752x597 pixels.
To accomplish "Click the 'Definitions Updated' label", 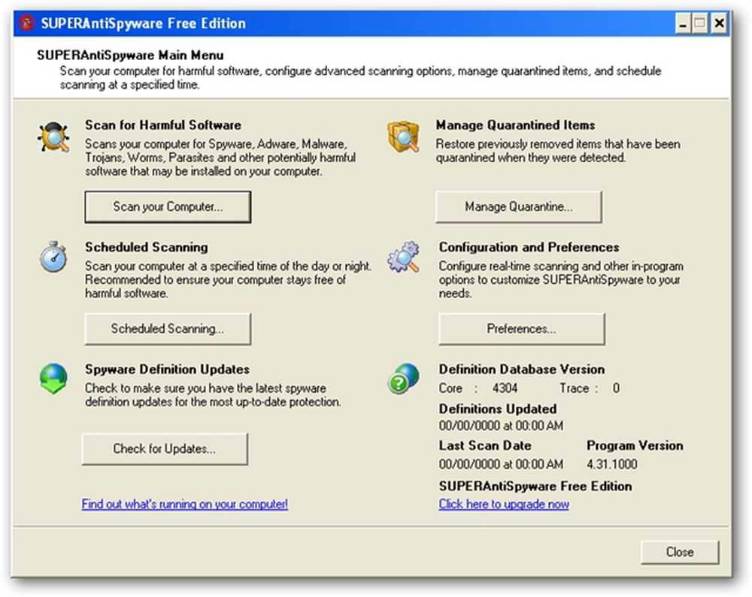I will (498, 409).
